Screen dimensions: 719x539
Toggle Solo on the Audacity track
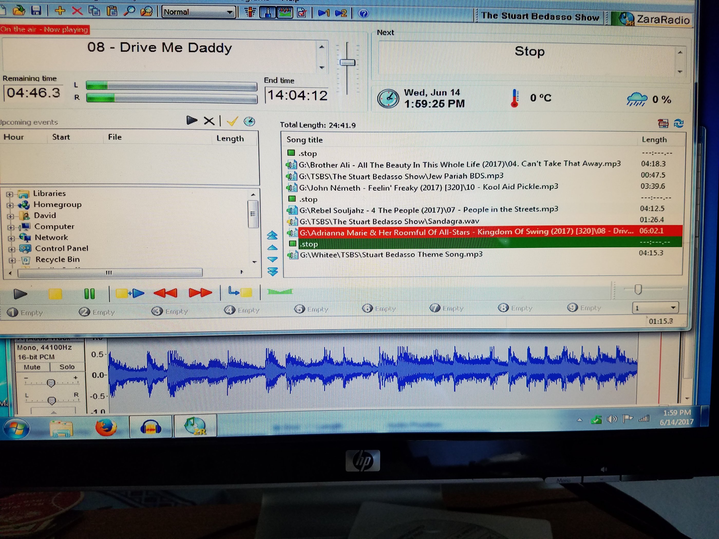tap(67, 367)
